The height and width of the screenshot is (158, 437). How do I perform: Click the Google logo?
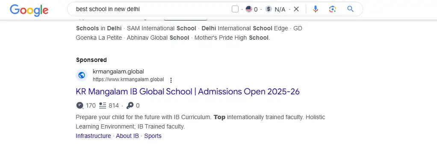coord(29,10)
